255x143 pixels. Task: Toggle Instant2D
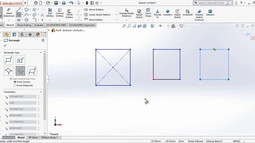point(188,13)
